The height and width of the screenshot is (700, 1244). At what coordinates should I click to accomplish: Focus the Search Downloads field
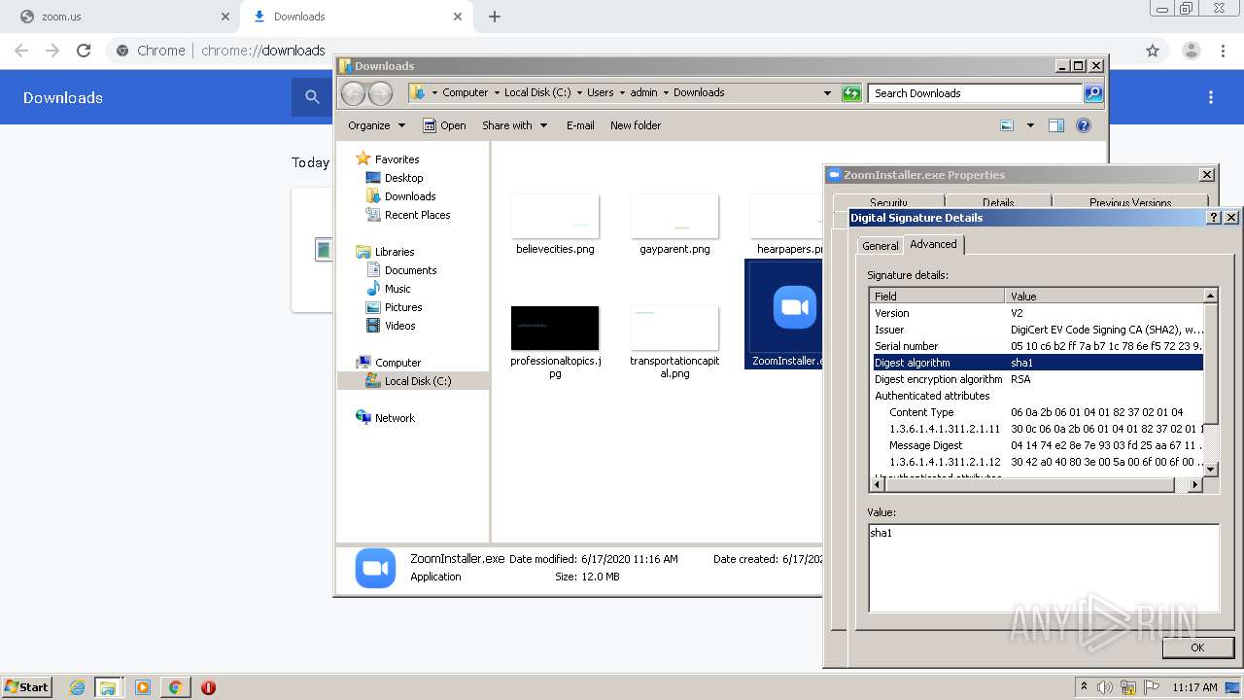[975, 93]
